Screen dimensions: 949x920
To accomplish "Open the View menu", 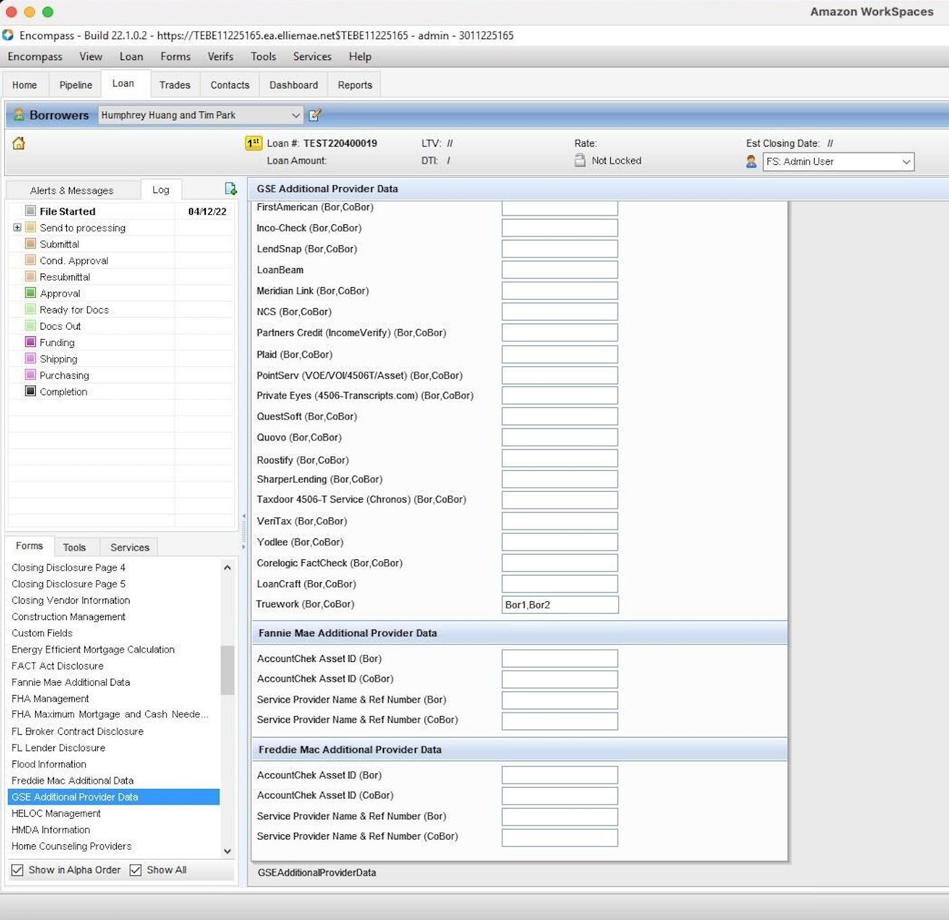I will [x=91, y=57].
